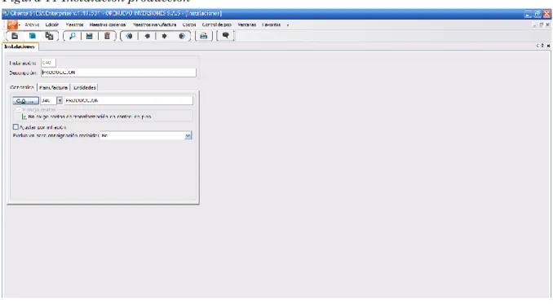Open the Edición menu
553x304 pixels.
point(52,24)
